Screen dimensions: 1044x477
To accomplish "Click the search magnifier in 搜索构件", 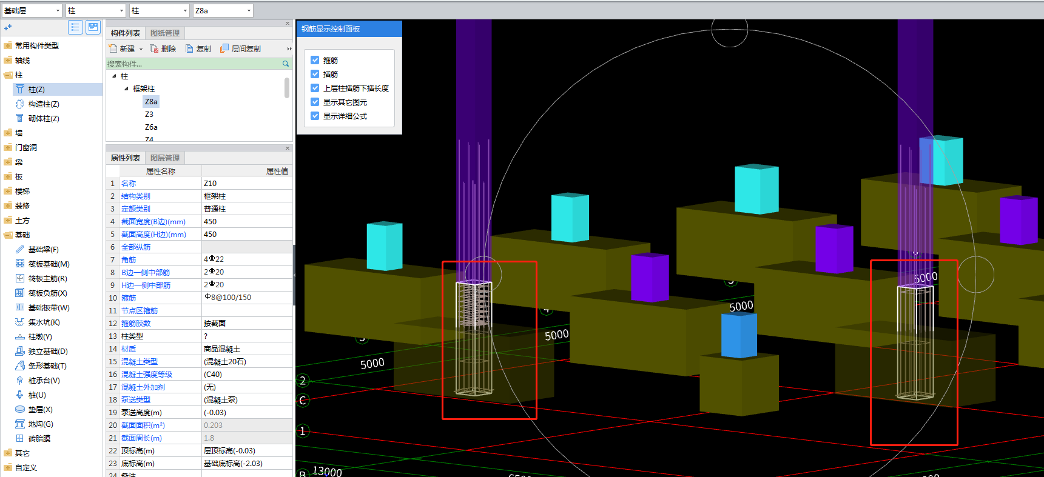I will point(286,64).
